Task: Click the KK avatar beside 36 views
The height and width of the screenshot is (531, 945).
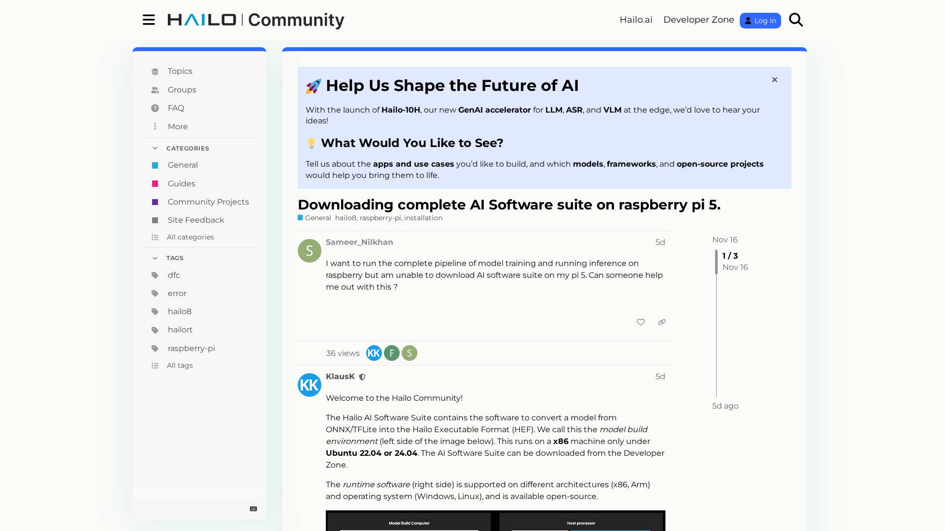Action: point(374,353)
